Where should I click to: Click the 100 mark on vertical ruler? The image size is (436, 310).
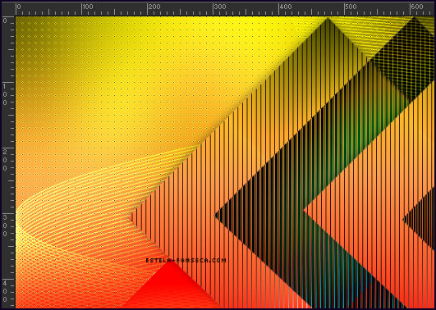[5, 94]
